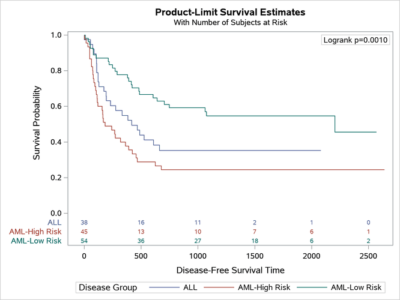This screenshot has height=300, width=400.
Task: Select the Survival Probability y-axis label
Action: (37, 124)
